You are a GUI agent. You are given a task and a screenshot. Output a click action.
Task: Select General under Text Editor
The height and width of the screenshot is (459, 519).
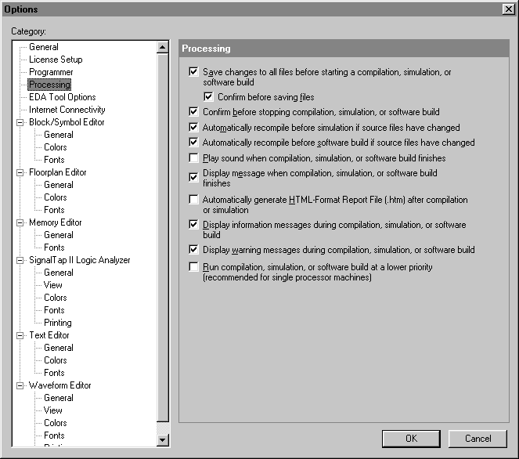pos(59,348)
